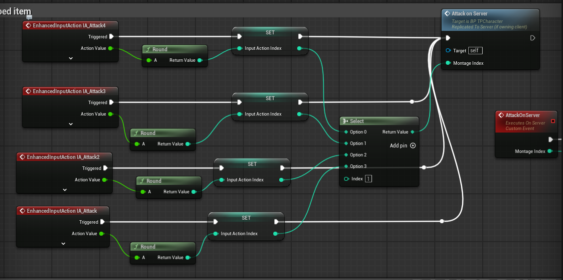Click the Action Value pin of IA_Attack
The width and height of the screenshot is (563, 280).
click(x=102, y=233)
